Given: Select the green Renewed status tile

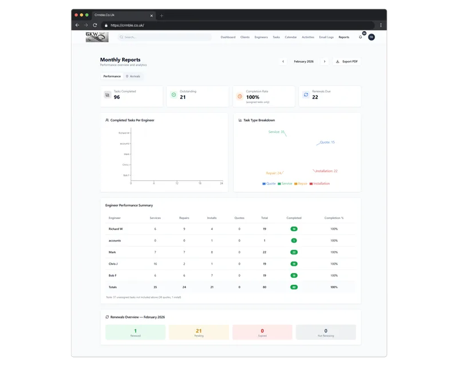Looking at the screenshot, I should (135, 332).
